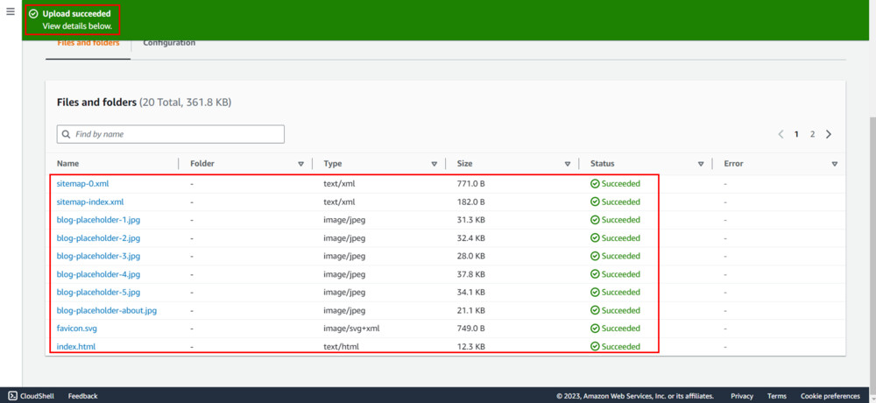Screen dimensions: 876x403
Task: Click the search magnifier icon
Action: pos(67,134)
